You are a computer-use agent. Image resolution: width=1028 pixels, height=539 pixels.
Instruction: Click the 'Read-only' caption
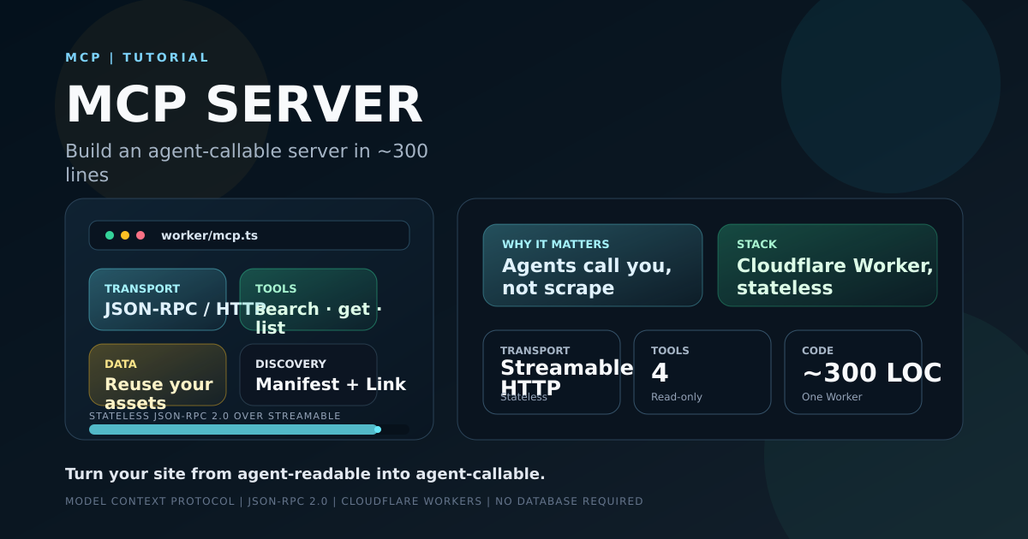point(677,397)
